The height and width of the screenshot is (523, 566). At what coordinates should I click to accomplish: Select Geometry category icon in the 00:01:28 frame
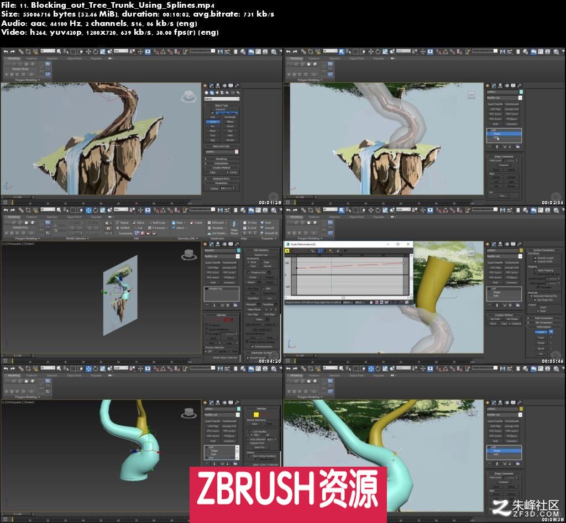[x=207, y=93]
